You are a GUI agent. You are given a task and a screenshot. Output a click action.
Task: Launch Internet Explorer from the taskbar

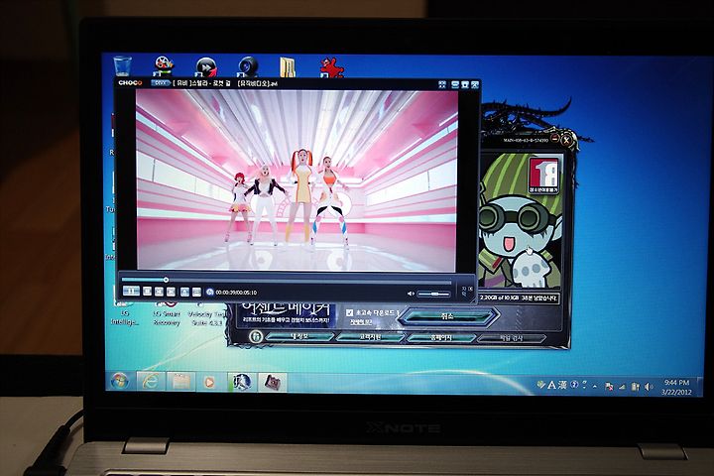coord(150,381)
